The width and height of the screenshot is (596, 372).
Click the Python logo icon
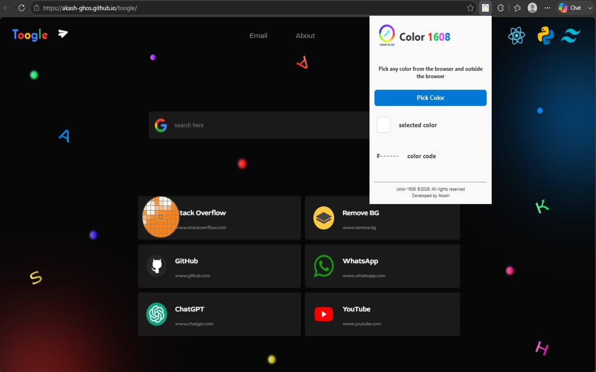[x=546, y=36]
